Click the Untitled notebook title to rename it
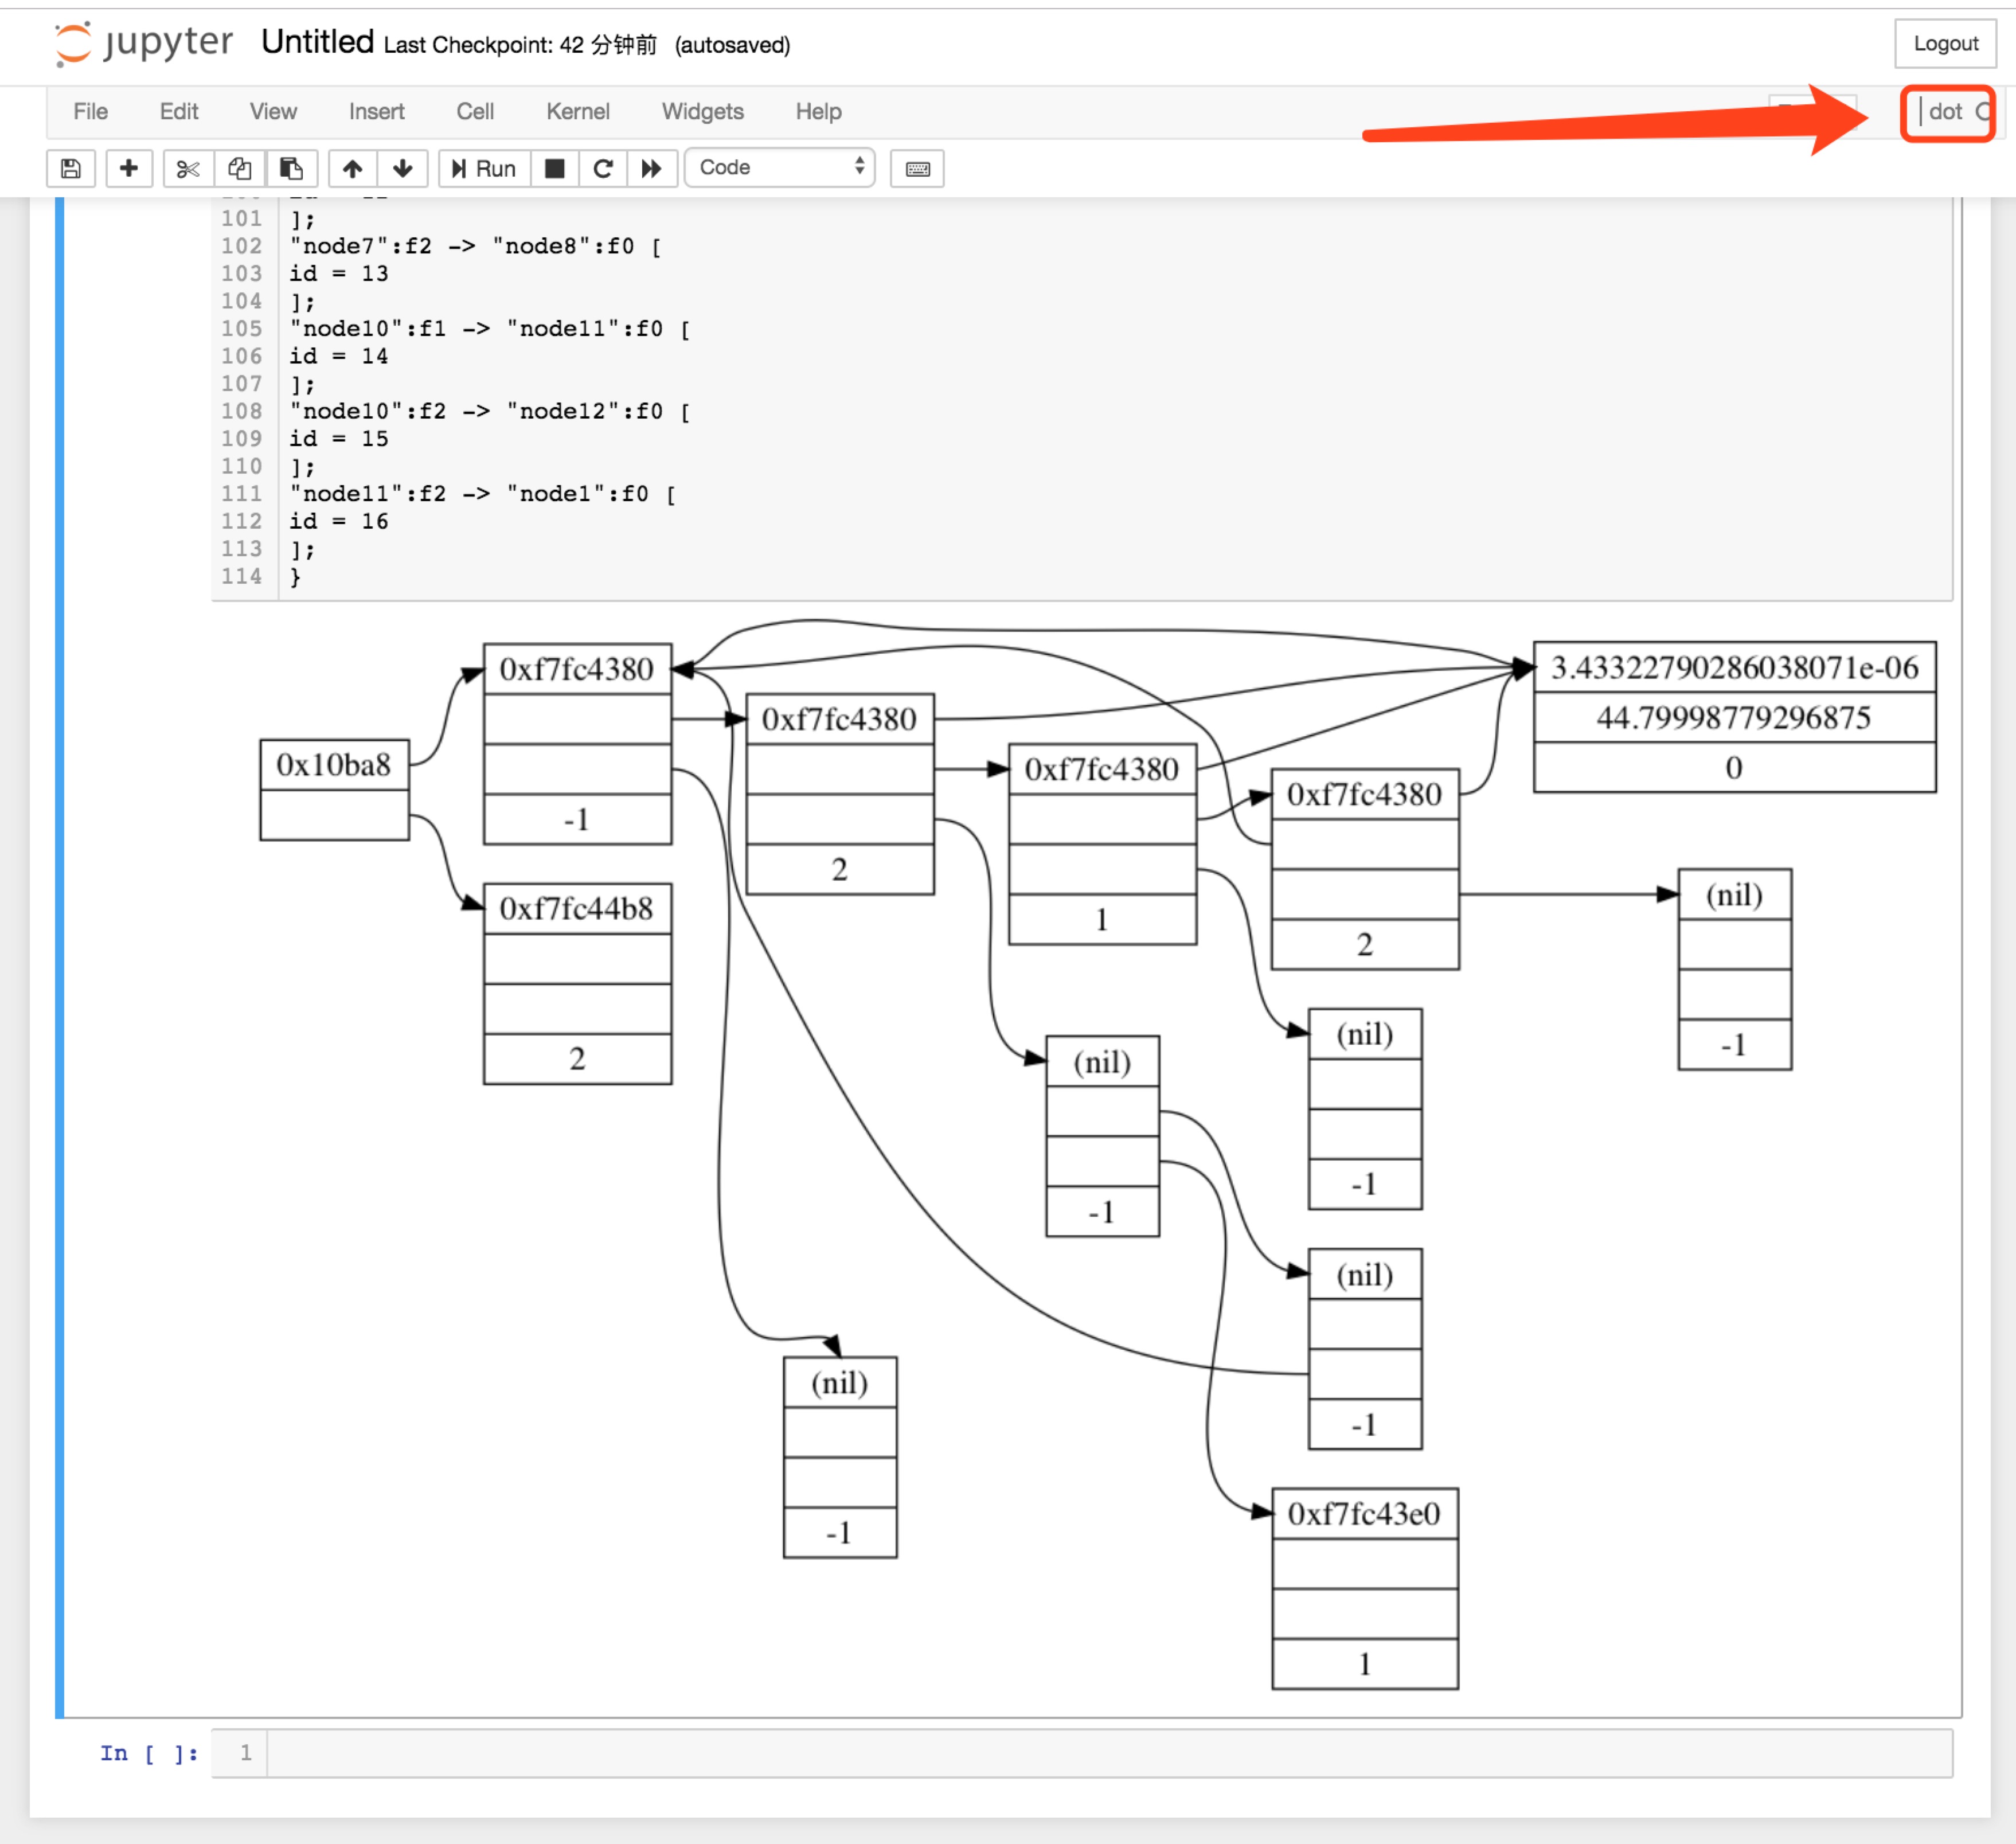The width and height of the screenshot is (2016, 1844). (x=317, y=42)
